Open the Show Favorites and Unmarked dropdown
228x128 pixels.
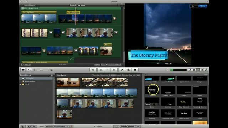57,127
